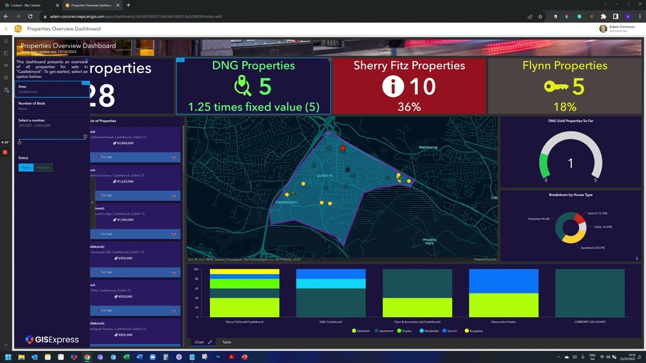Open the Theme icon in left sidebar
The height and width of the screenshot is (363, 646).
click(6, 65)
